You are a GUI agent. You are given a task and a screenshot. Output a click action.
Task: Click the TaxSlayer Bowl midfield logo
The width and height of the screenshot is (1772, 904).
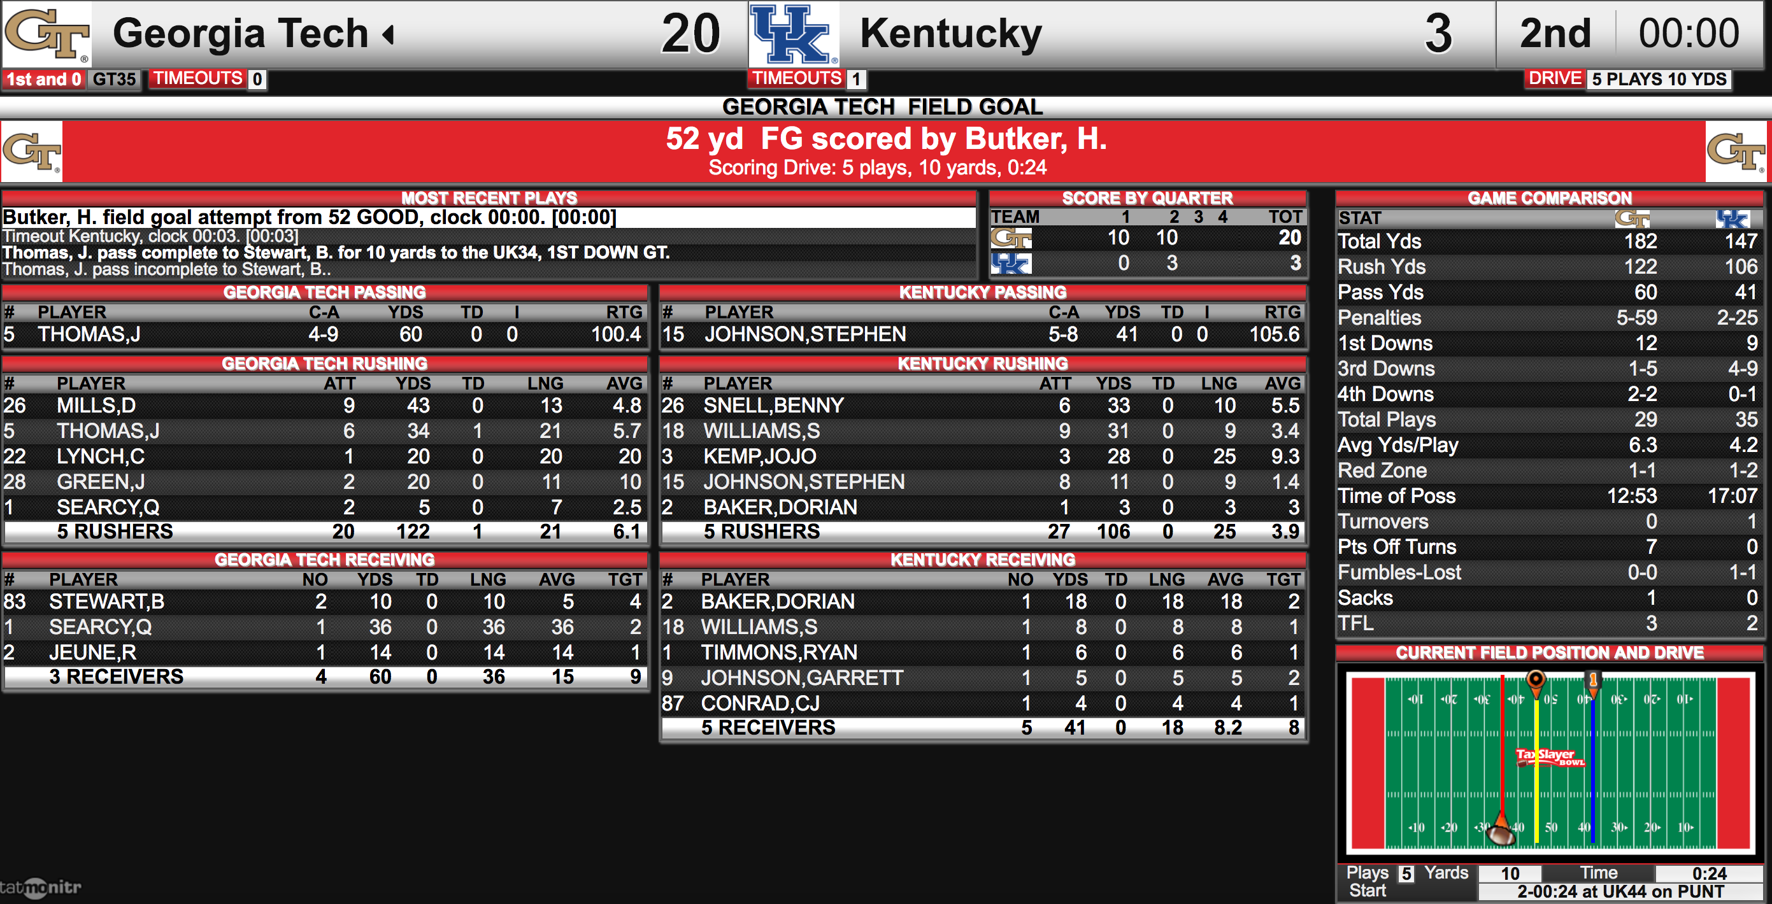click(x=1550, y=757)
